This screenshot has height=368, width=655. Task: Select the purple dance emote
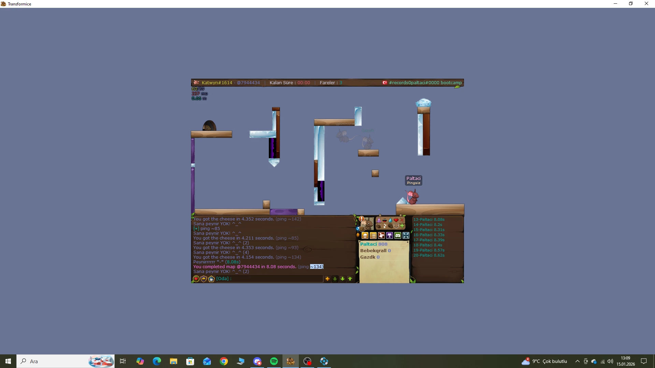379,220
